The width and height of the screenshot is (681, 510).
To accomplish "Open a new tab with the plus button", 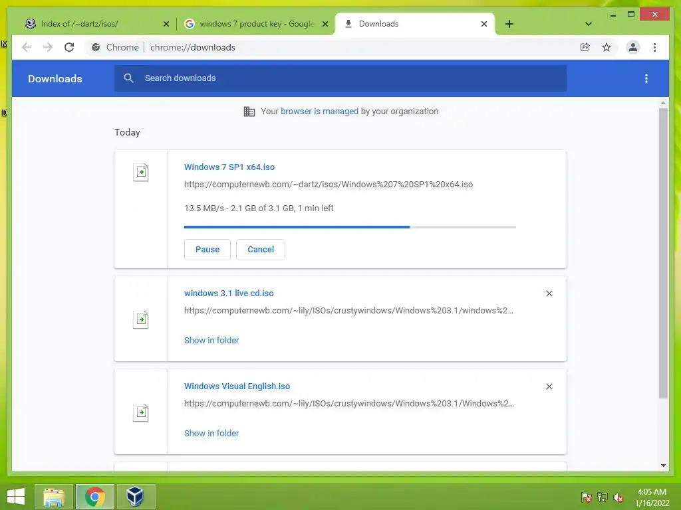I will [509, 24].
